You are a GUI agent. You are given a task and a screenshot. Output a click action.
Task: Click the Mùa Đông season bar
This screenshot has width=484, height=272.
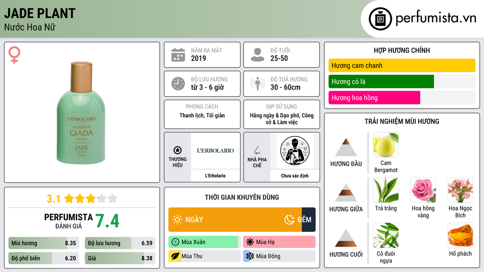click(279, 256)
